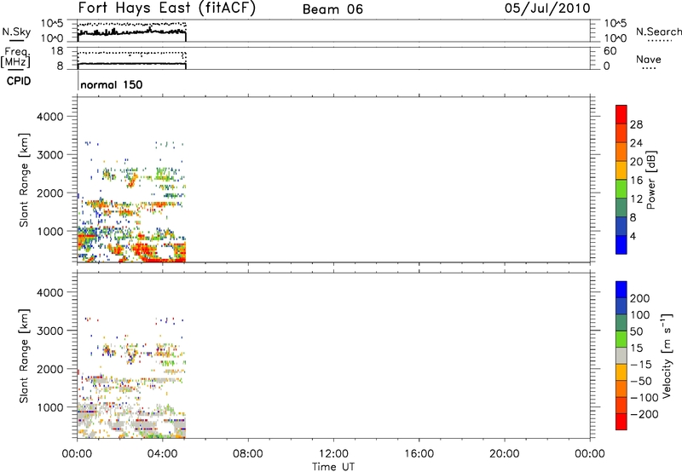Click the "4" label on Power colorbar

point(633,236)
